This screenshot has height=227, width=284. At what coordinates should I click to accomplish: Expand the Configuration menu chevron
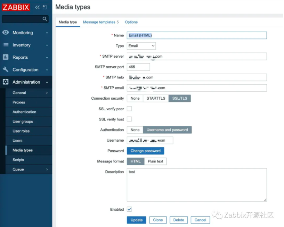[47, 70]
